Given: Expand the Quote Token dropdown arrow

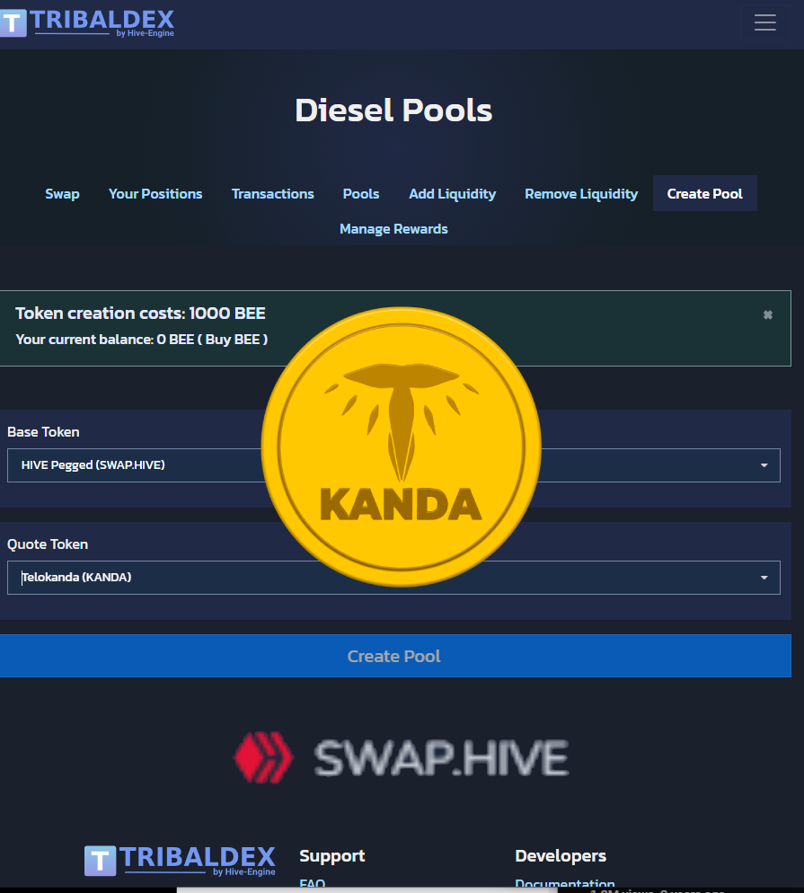Looking at the screenshot, I should [x=764, y=578].
